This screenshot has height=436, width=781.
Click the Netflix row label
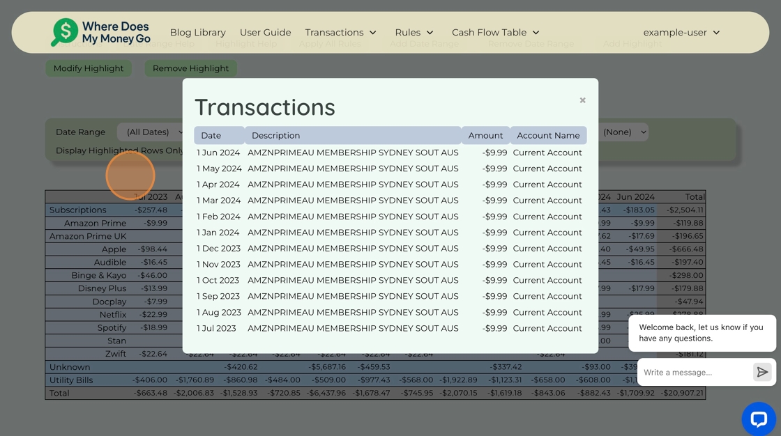[113, 315]
